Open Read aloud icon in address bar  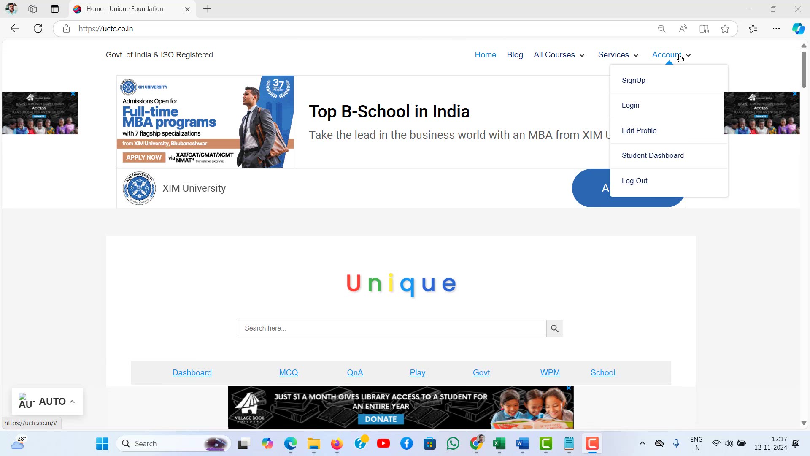(683, 29)
